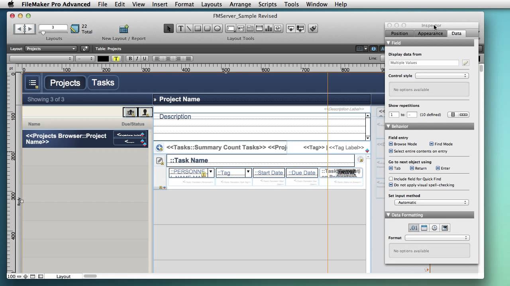Open the Control style dropdown
Image resolution: width=510 pixels, height=286 pixels.
pos(442,75)
